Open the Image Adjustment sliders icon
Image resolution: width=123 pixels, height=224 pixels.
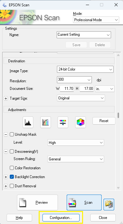coord(63,122)
